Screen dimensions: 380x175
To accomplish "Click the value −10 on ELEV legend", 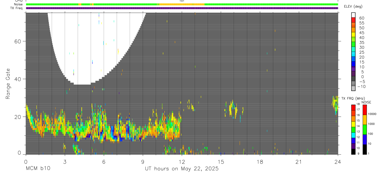I will point(361,86).
